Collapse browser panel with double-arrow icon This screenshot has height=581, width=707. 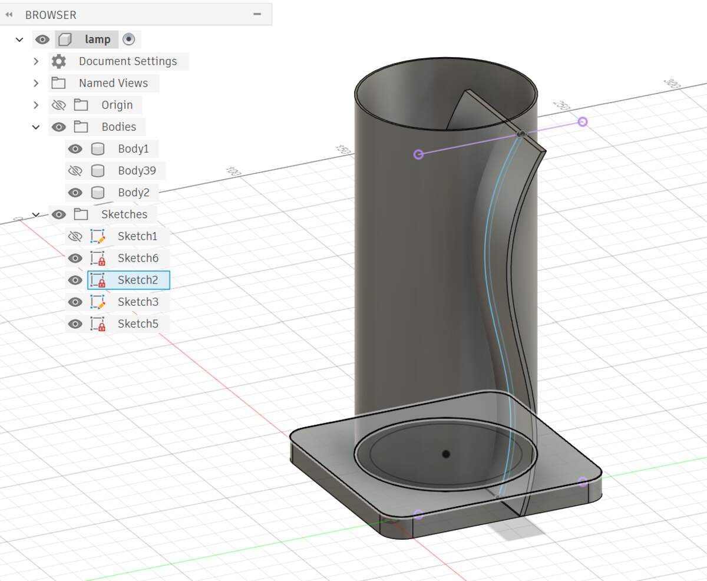pyautogui.click(x=9, y=15)
